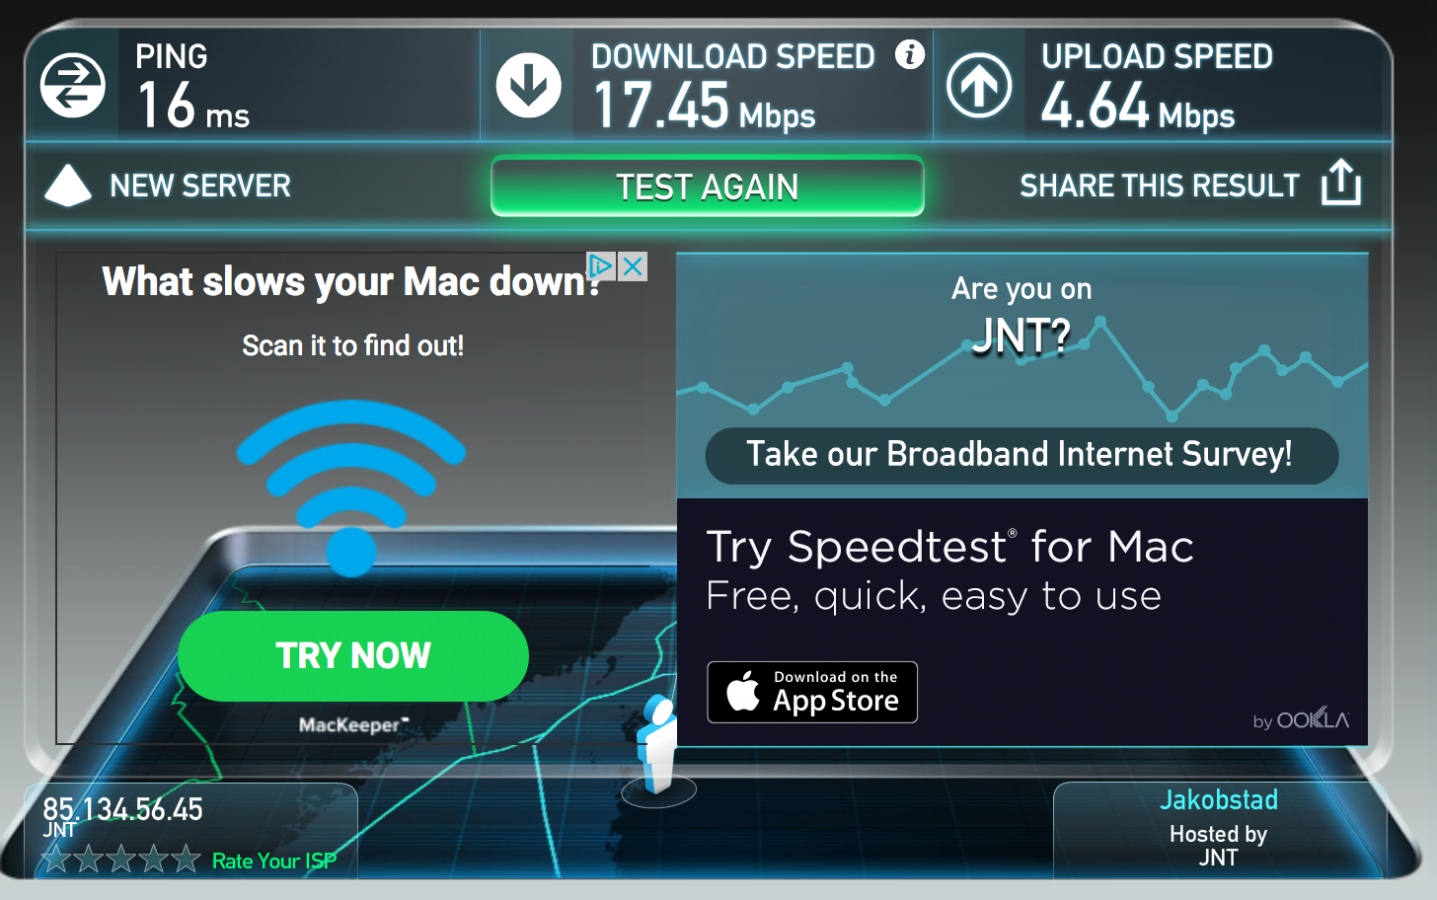
Task: Click the Rate Your ISP link
Action: point(274,861)
